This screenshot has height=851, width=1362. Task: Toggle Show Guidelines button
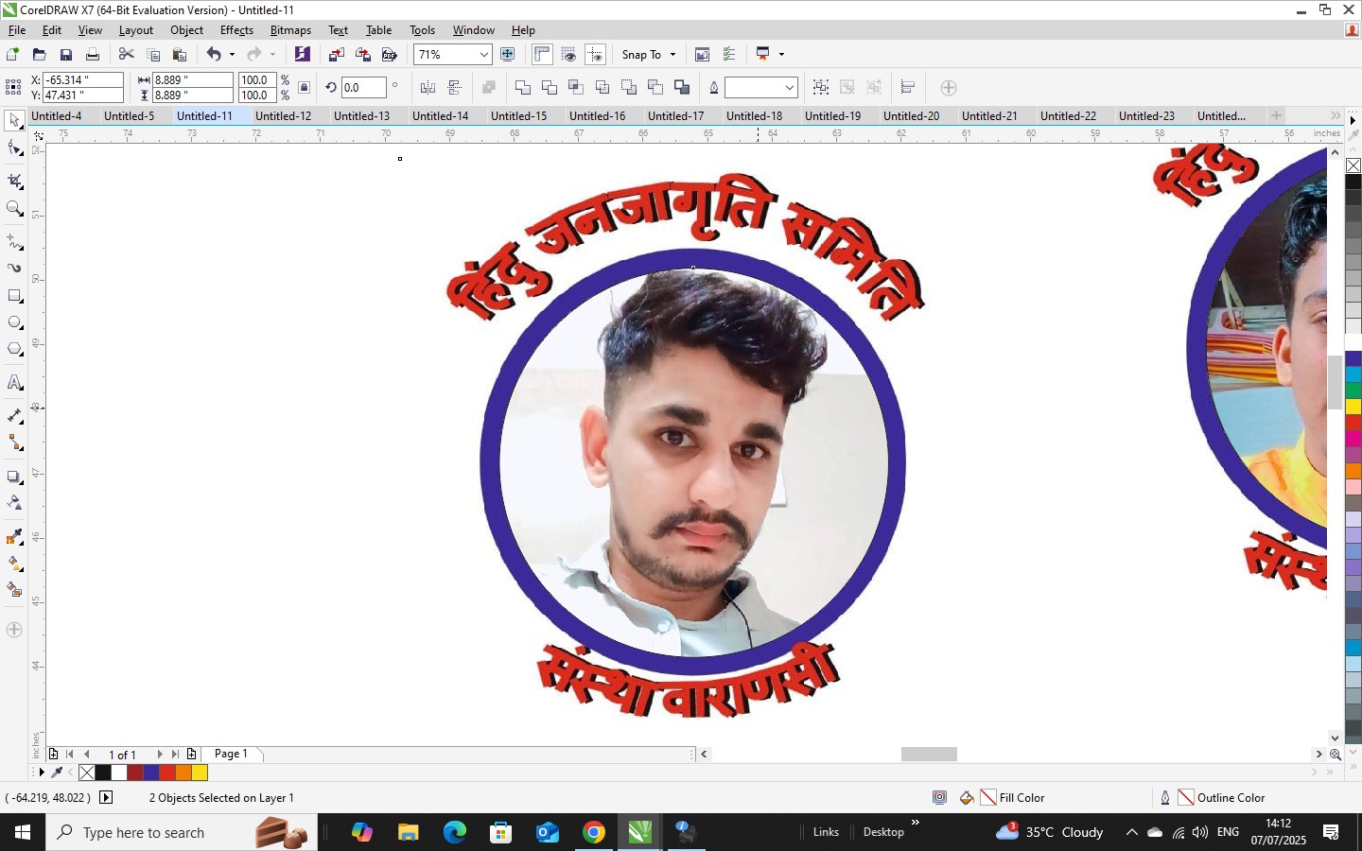point(595,55)
